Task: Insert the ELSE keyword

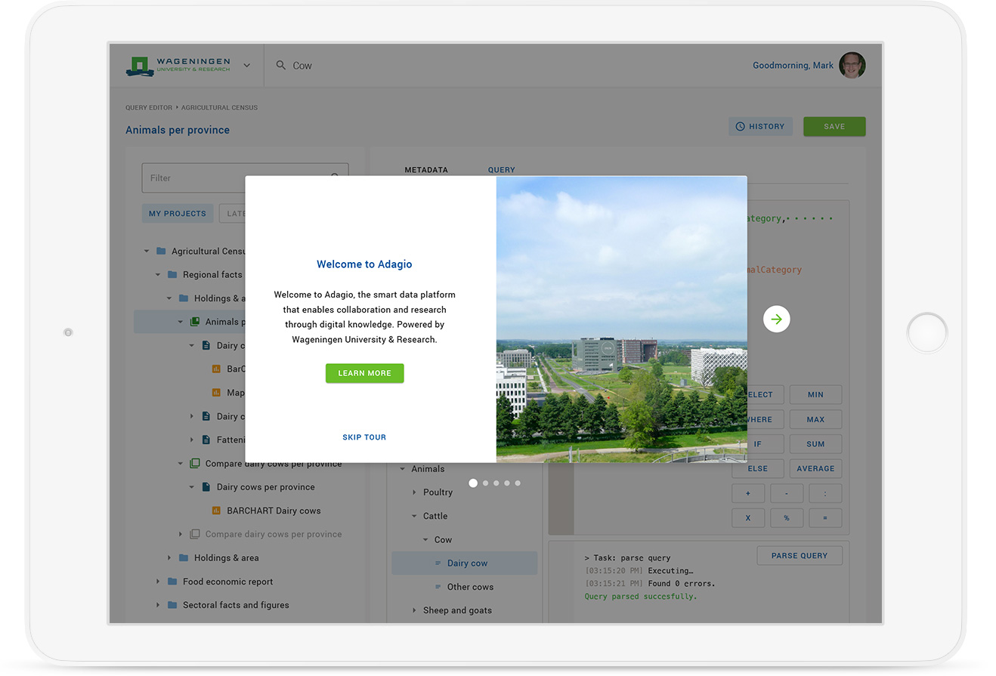Action: coord(758,468)
